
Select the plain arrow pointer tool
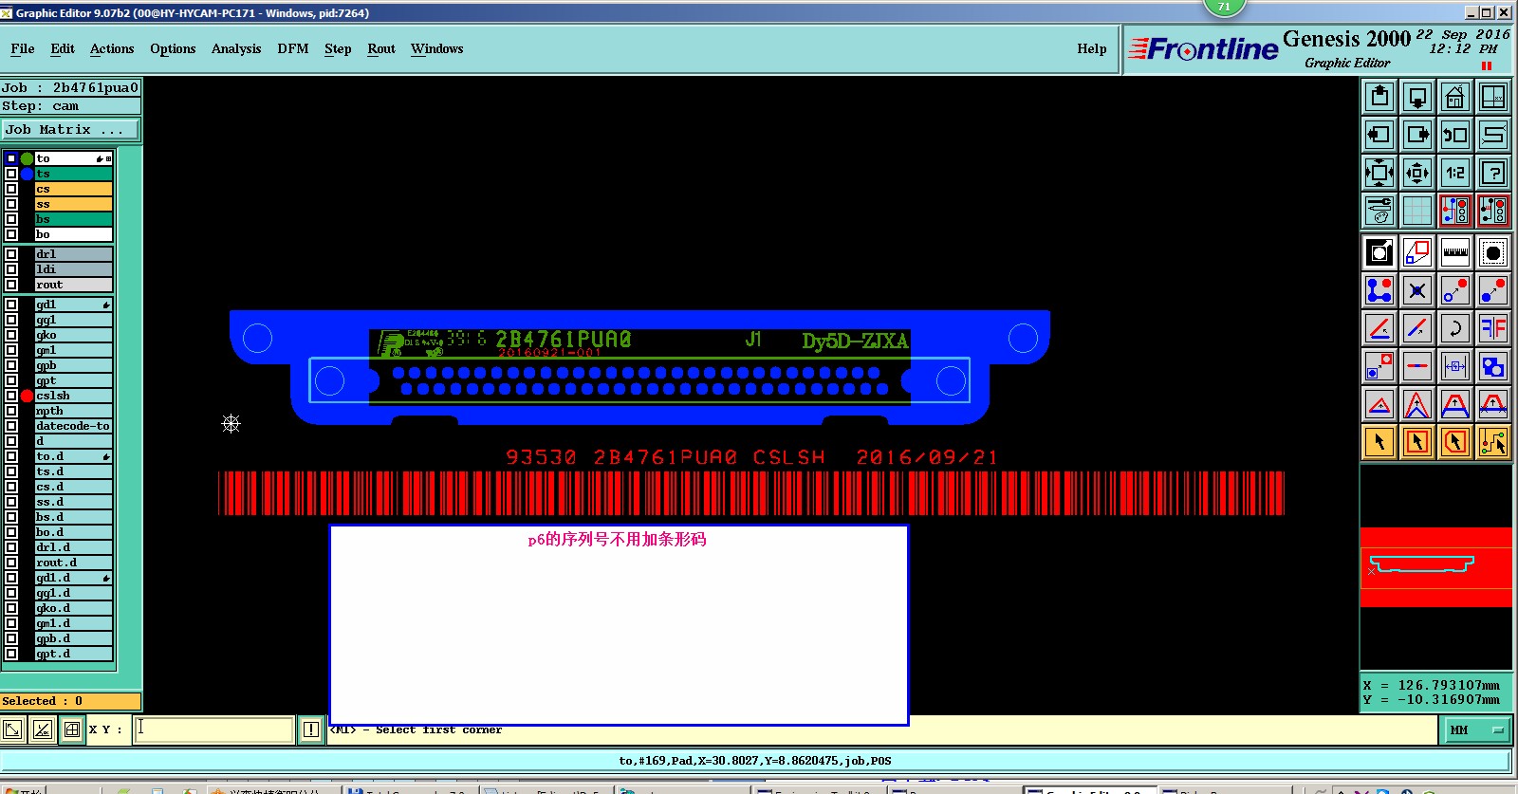point(1379,442)
